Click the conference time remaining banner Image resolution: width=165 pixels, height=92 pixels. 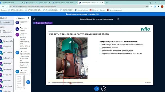(x=82, y=14)
